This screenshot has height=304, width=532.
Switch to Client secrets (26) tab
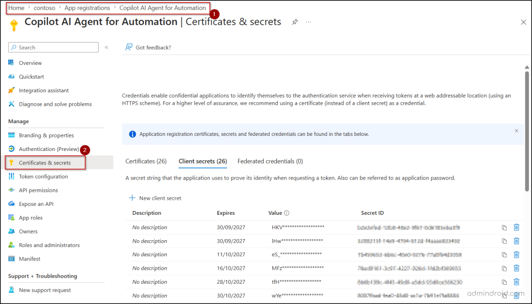203,161
